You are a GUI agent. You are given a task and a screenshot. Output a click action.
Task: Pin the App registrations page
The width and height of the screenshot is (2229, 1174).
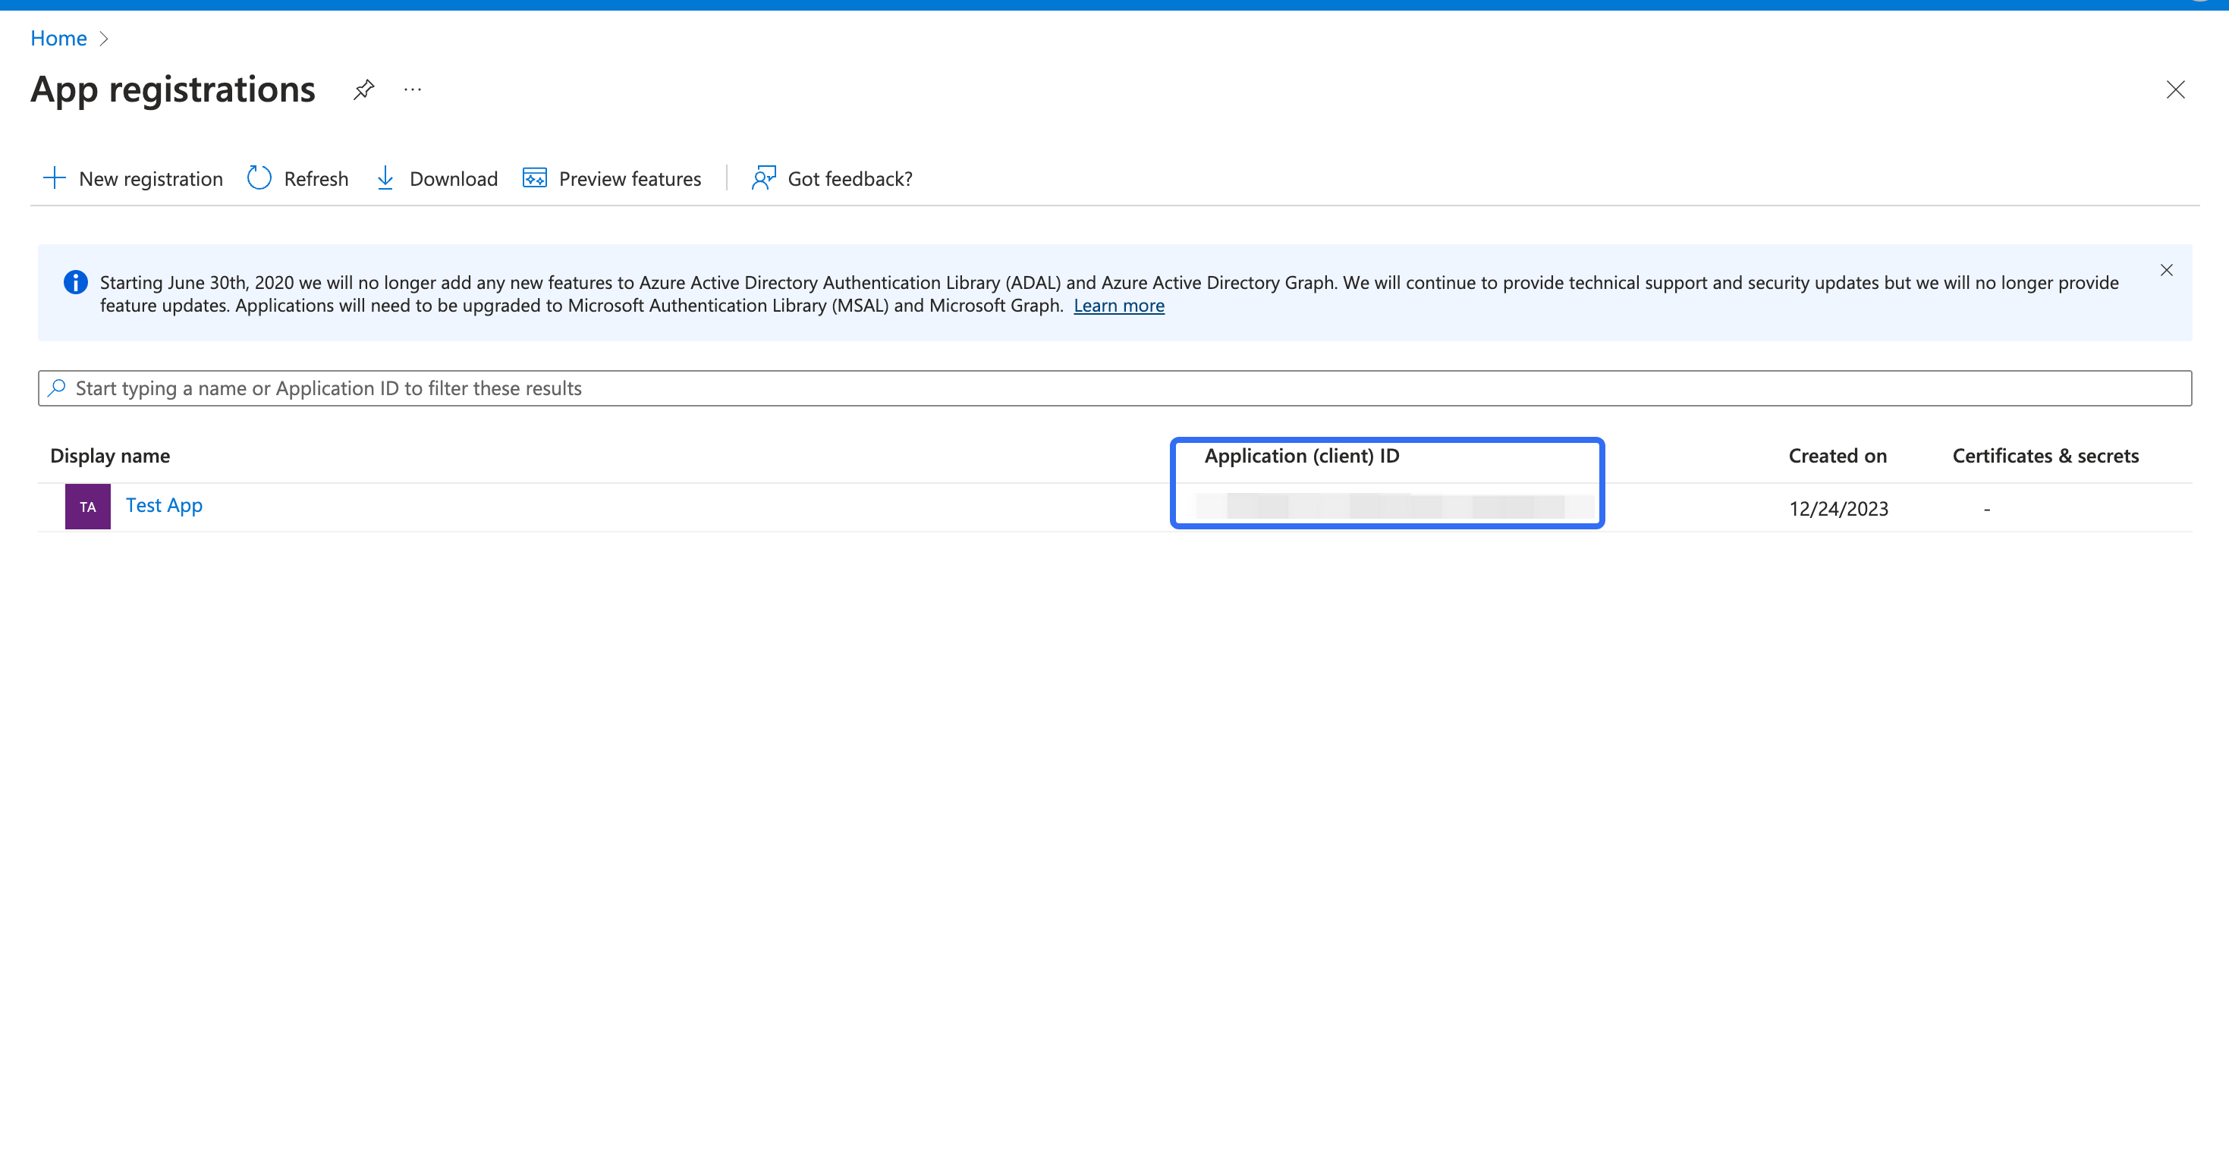(x=364, y=89)
